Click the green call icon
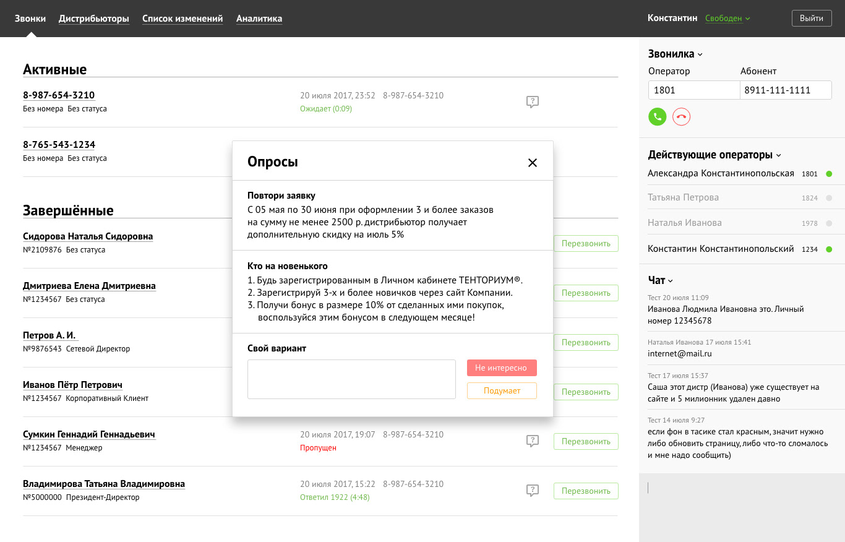Image resolution: width=845 pixels, height=542 pixels. [x=657, y=116]
